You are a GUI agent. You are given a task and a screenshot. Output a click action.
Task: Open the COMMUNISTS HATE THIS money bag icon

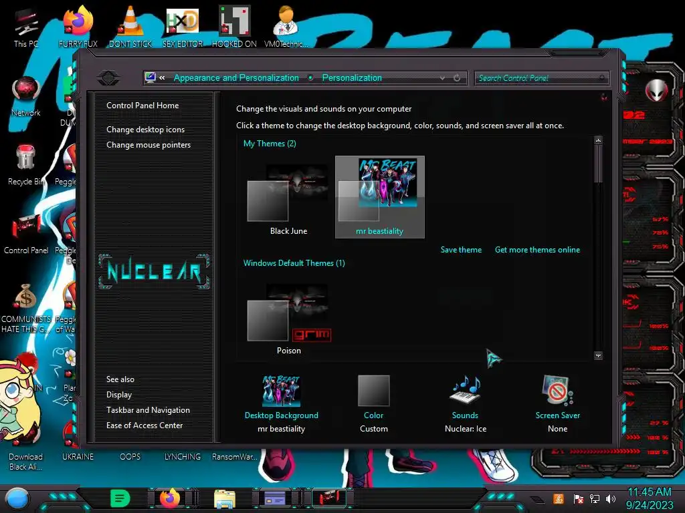(x=26, y=307)
